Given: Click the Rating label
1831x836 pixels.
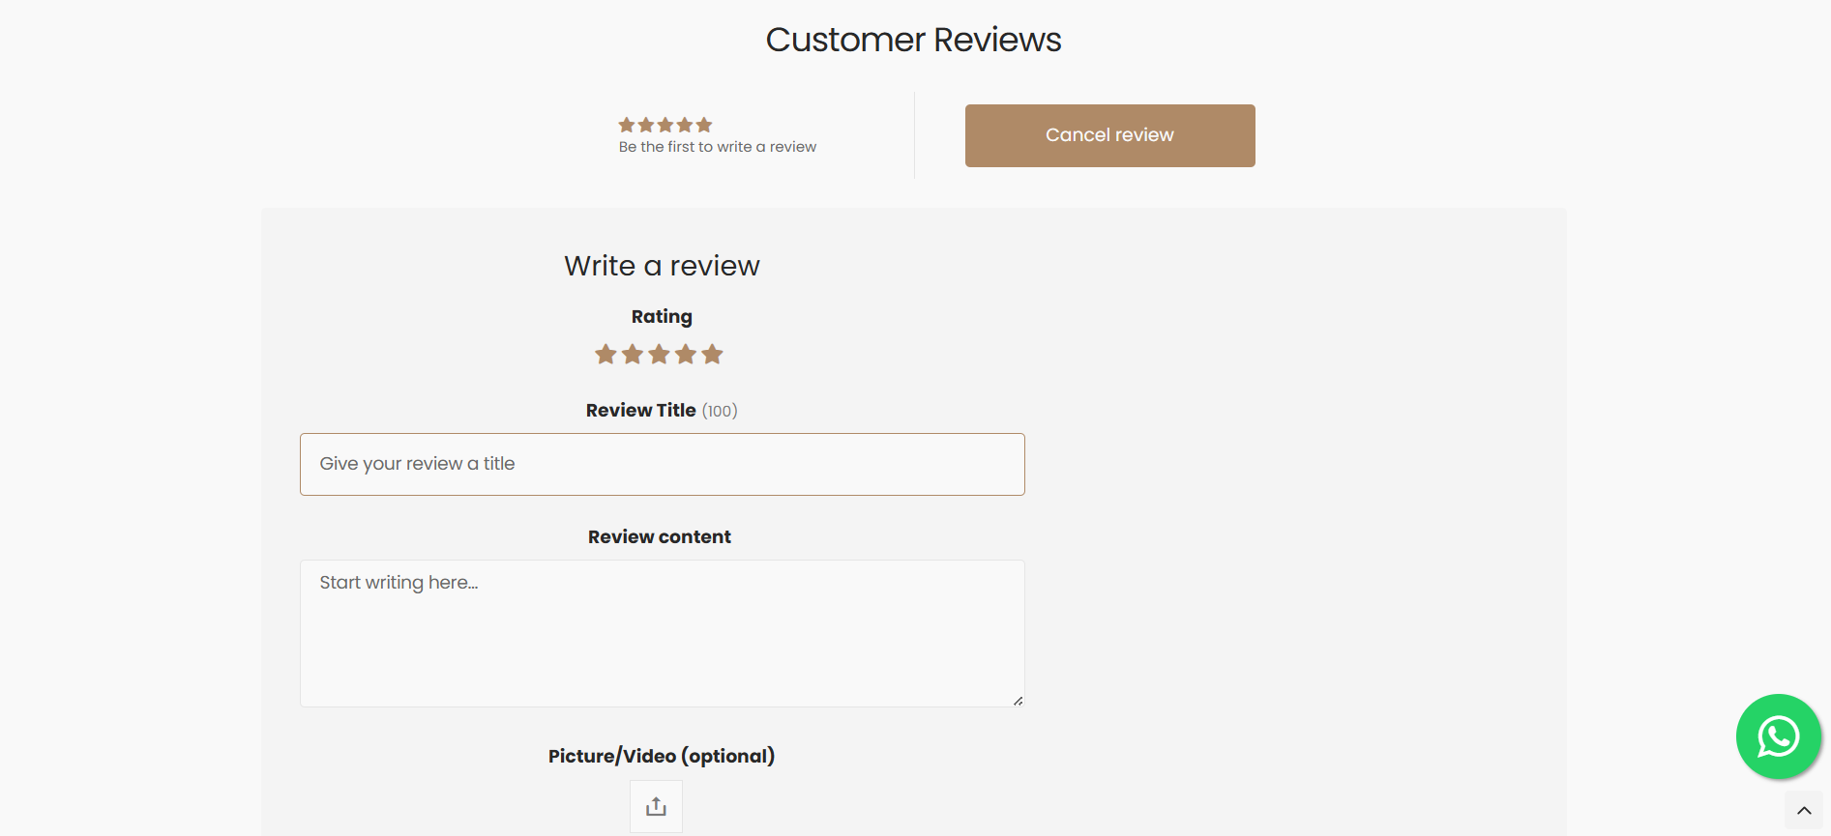Looking at the screenshot, I should 662,317.
